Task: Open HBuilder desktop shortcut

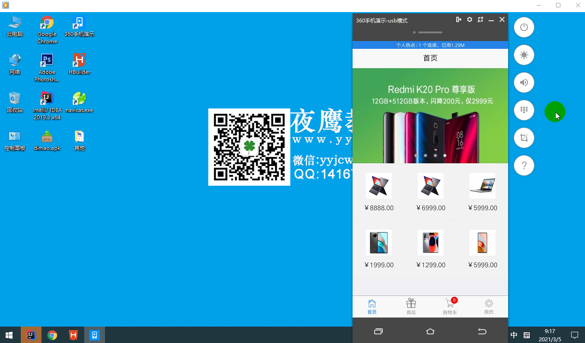Action: [x=79, y=64]
